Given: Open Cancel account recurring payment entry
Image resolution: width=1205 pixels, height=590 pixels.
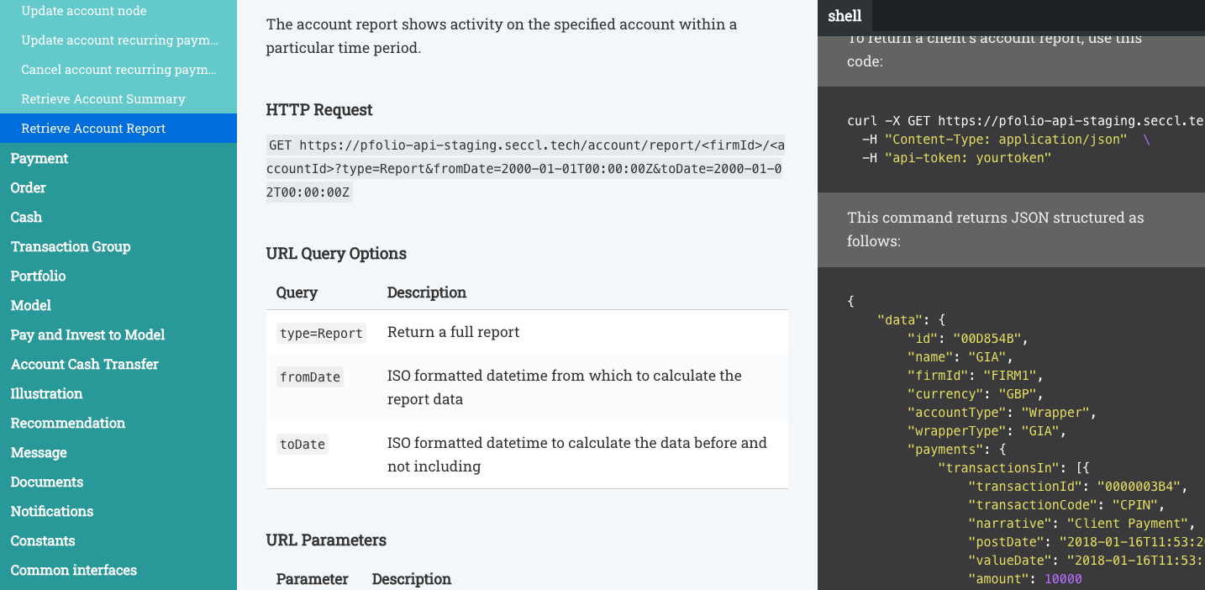Looking at the screenshot, I should 118,70.
